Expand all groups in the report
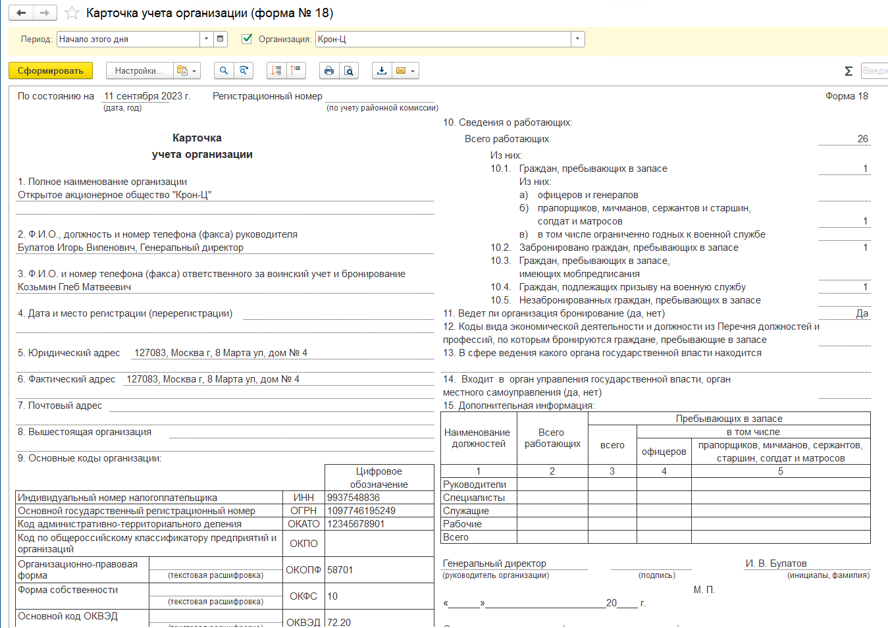This screenshot has height=628, width=888. [277, 70]
